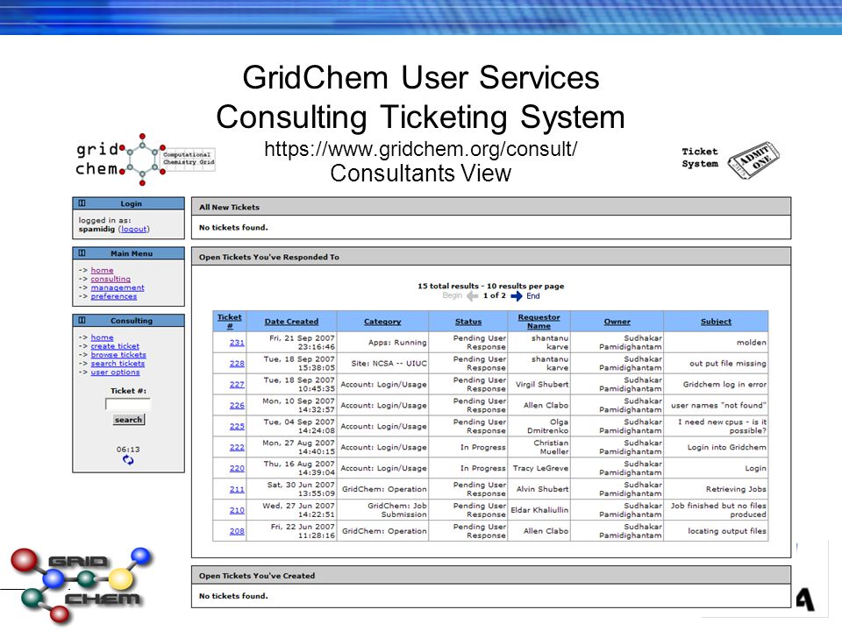Sort by Date Created column header

pos(291,322)
